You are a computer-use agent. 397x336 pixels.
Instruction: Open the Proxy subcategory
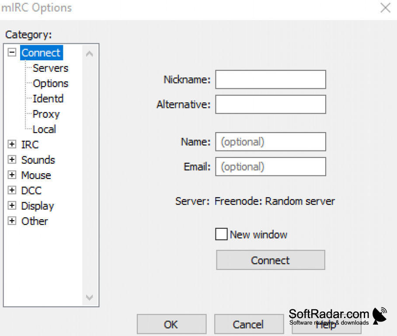point(46,114)
